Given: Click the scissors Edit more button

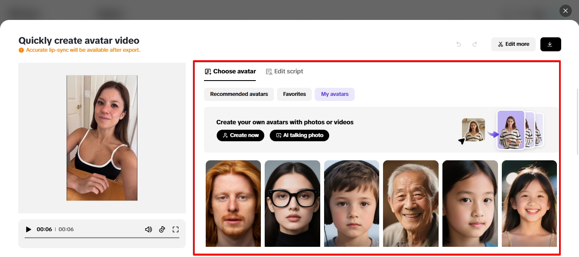Looking at the screenshot, I should pos(513,44).
